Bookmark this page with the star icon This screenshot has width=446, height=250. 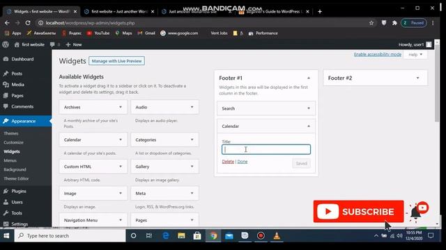click(371, 23)
